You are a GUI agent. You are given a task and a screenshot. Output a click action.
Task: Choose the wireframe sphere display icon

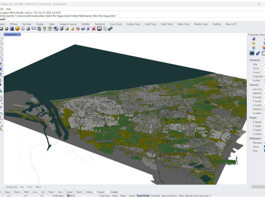click(x=23, y=29)
